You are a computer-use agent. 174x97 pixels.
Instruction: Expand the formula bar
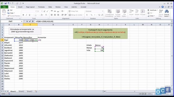[172, 21]
